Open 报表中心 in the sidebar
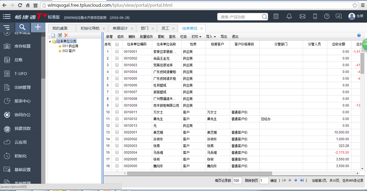367x191 pixels. 20,101
